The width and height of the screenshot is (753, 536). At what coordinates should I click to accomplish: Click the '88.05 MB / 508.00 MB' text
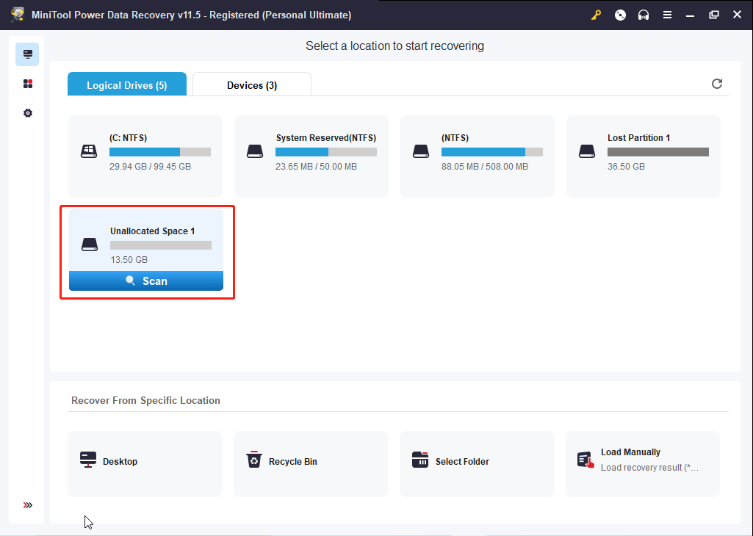coord(485,167)
